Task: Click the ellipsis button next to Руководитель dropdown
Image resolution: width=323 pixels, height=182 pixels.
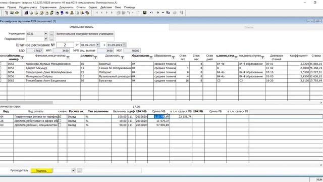Action: [79, 170]
